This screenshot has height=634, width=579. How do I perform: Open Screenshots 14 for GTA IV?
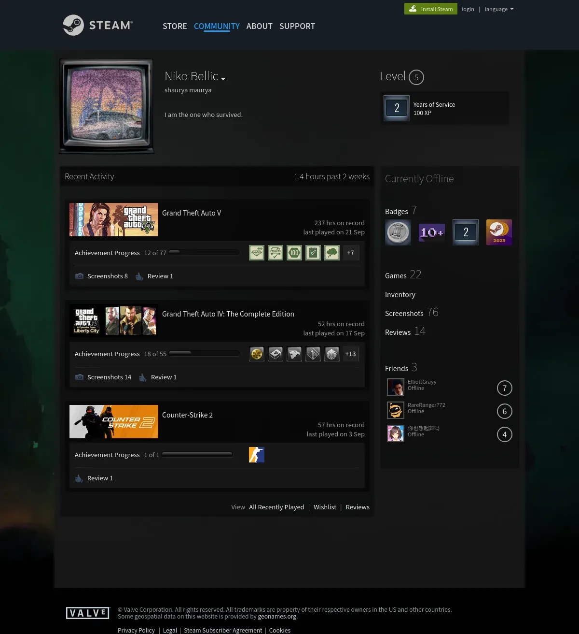[x=109, y=377]
